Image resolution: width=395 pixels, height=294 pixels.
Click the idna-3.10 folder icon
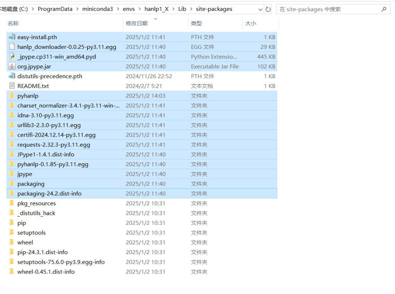(12, 115)
